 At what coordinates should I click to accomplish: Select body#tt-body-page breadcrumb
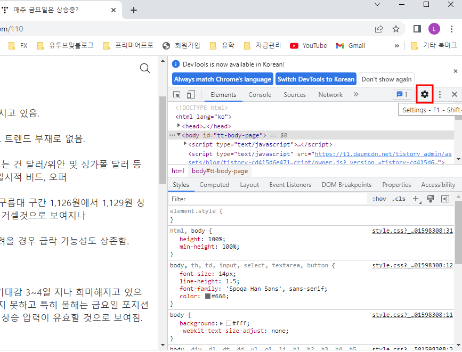pos(220,171)
